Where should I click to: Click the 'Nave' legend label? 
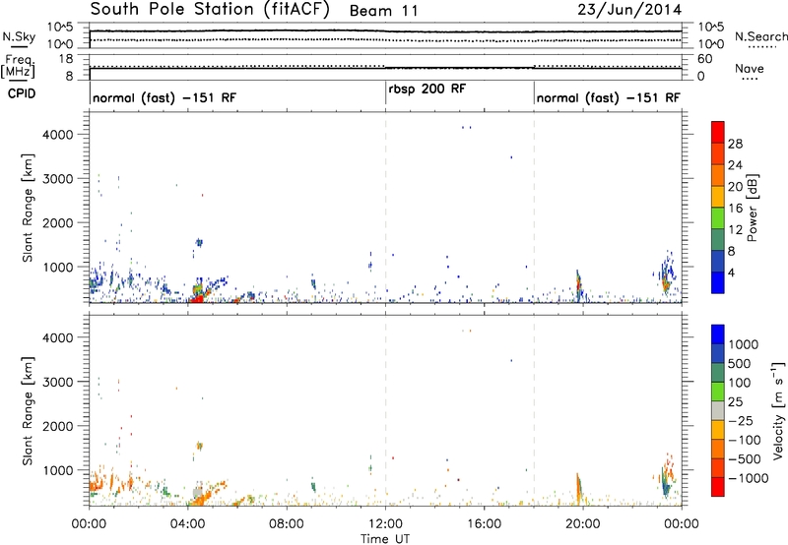pyautogui.click(x=750, y=68)
